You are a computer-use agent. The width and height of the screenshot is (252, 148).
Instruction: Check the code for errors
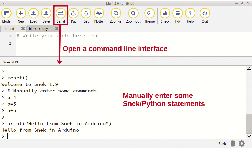[x=165, y=16]
